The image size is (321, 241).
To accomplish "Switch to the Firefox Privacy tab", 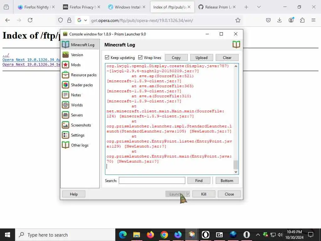I will point(82,7).
